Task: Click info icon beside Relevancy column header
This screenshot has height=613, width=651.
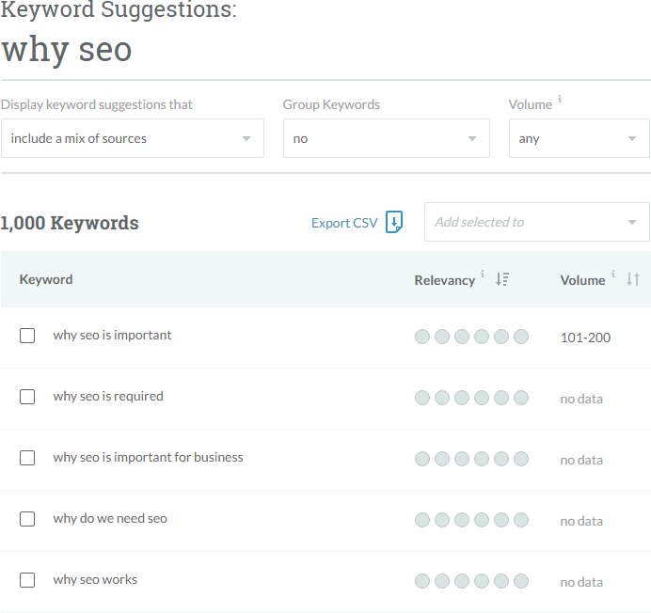Action: pos(483,275)
